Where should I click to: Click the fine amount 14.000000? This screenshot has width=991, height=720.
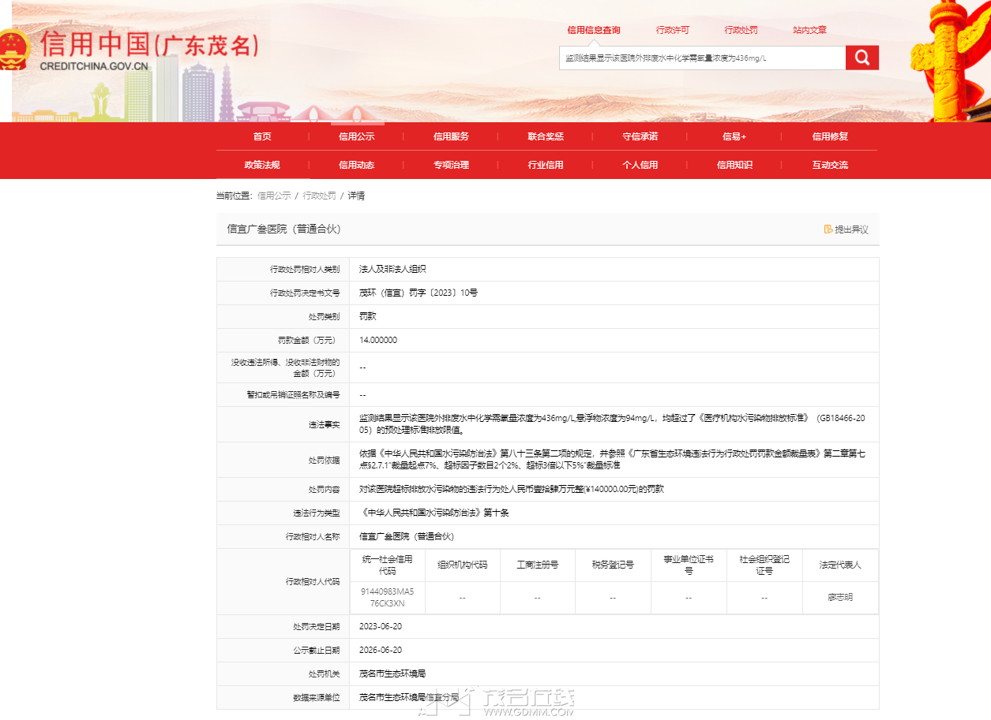[x=378, y=340]
